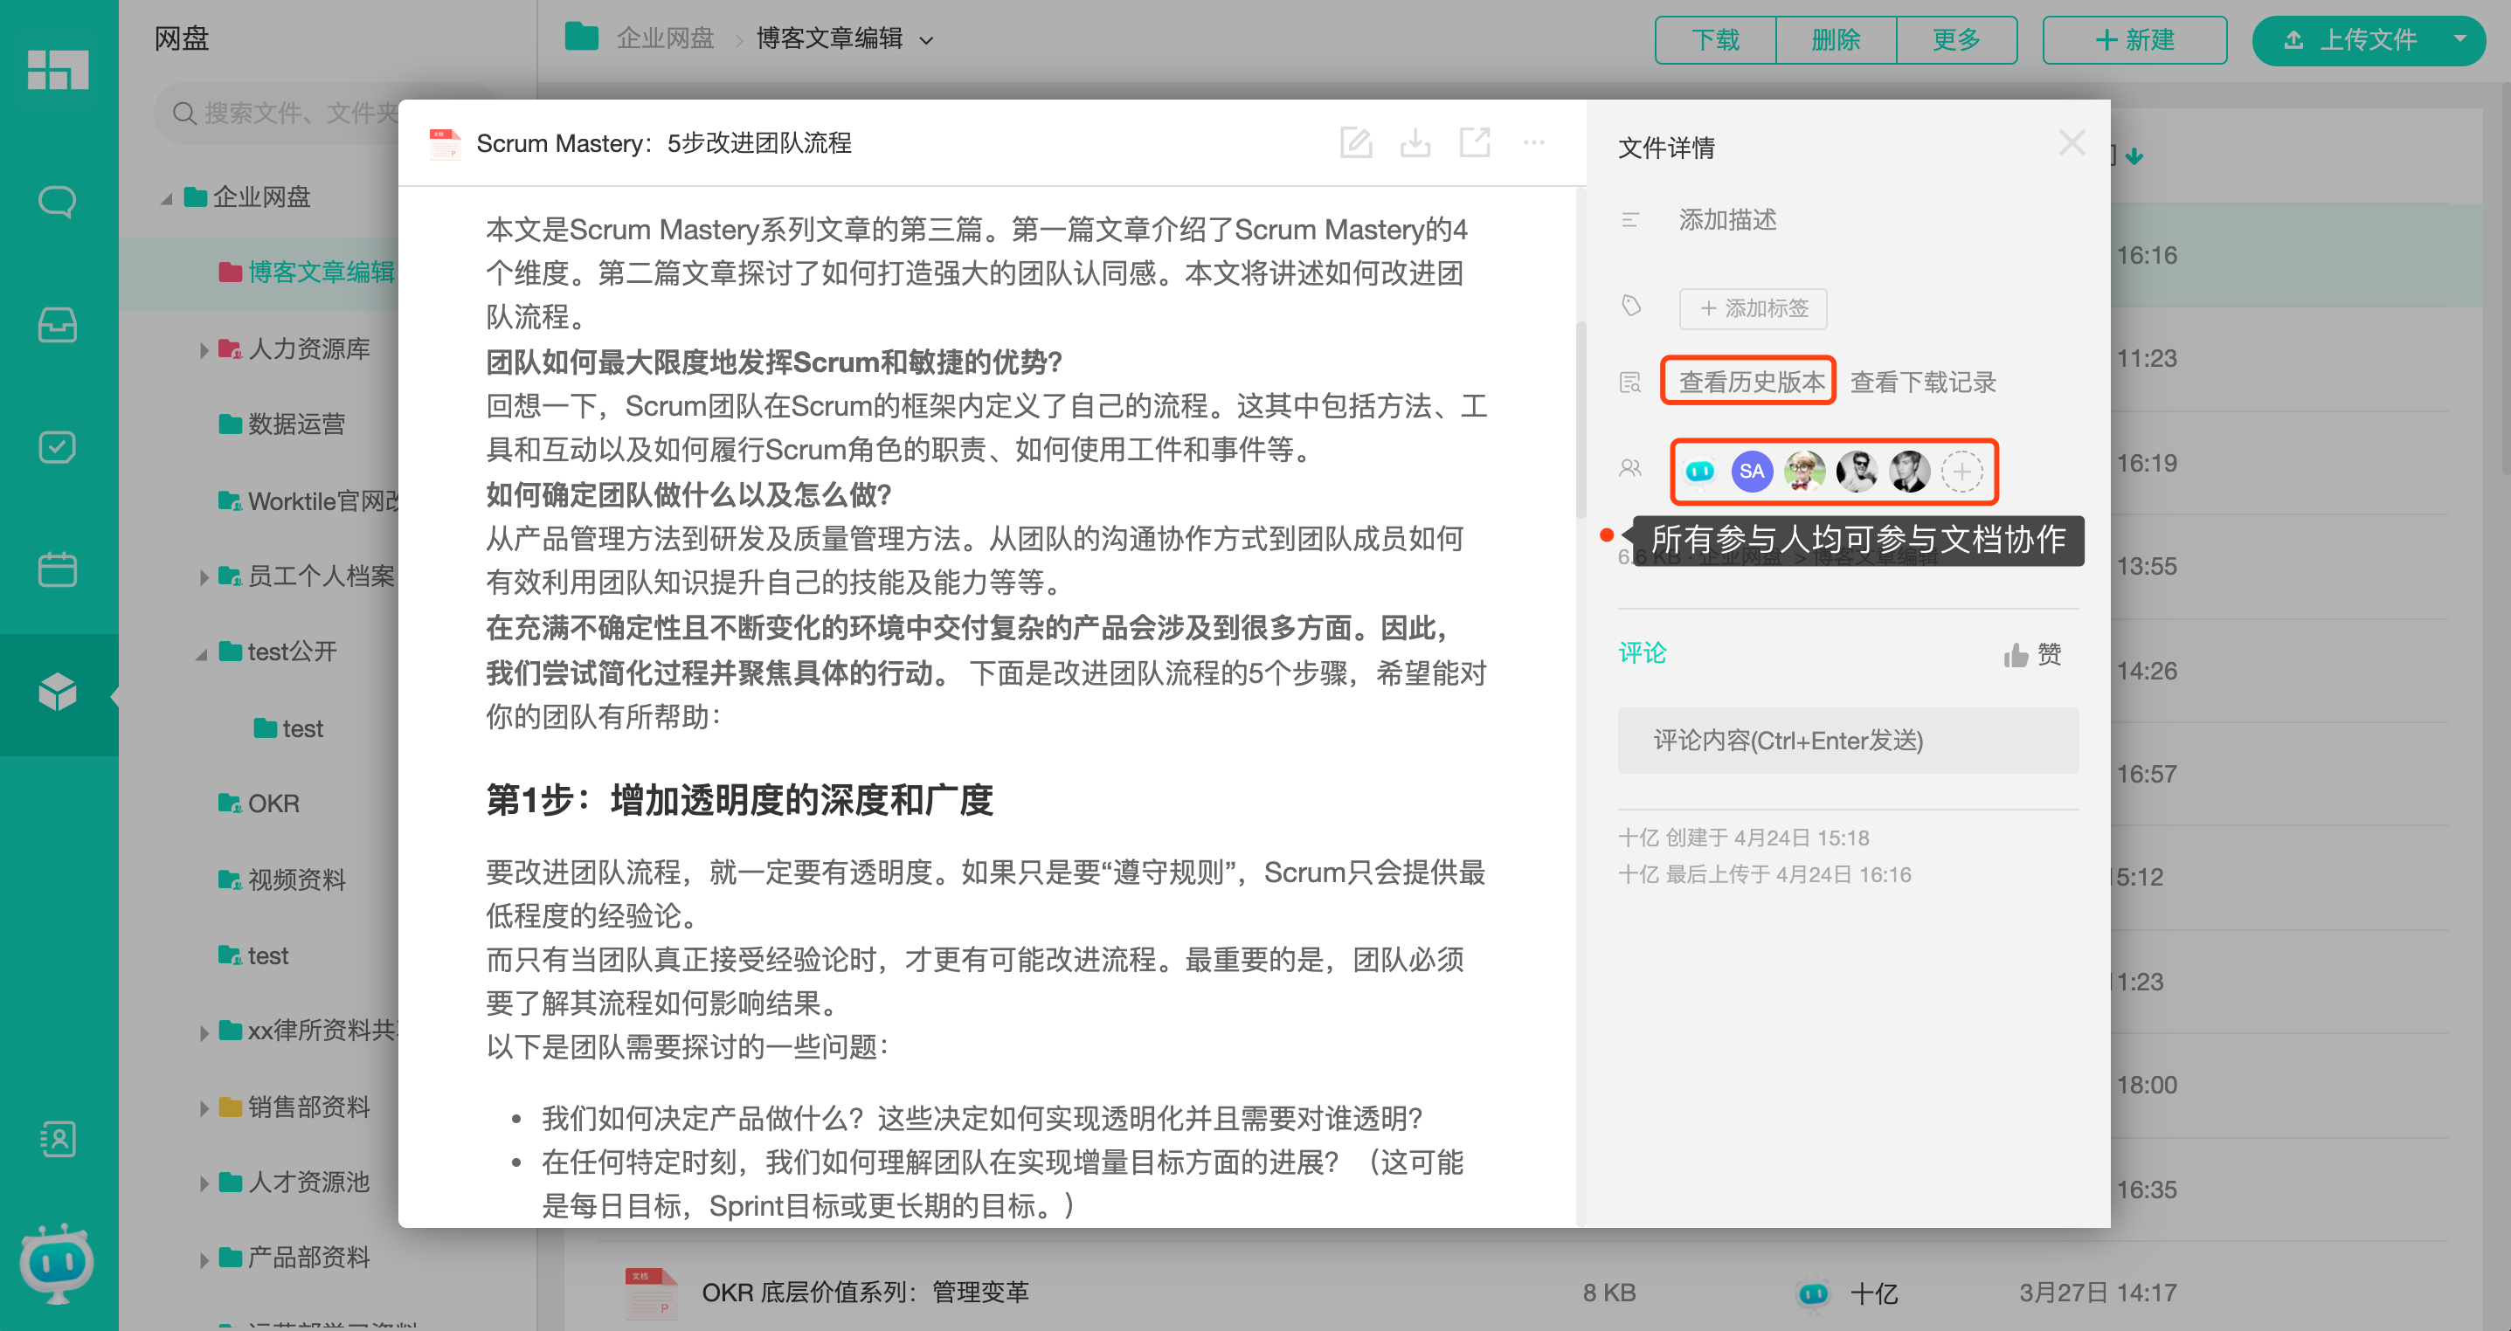Click the Scrum Mastery file type icon
The width and height of the screenshot is (2511, 1331).
pyautogui.click(x=446, y=143)
